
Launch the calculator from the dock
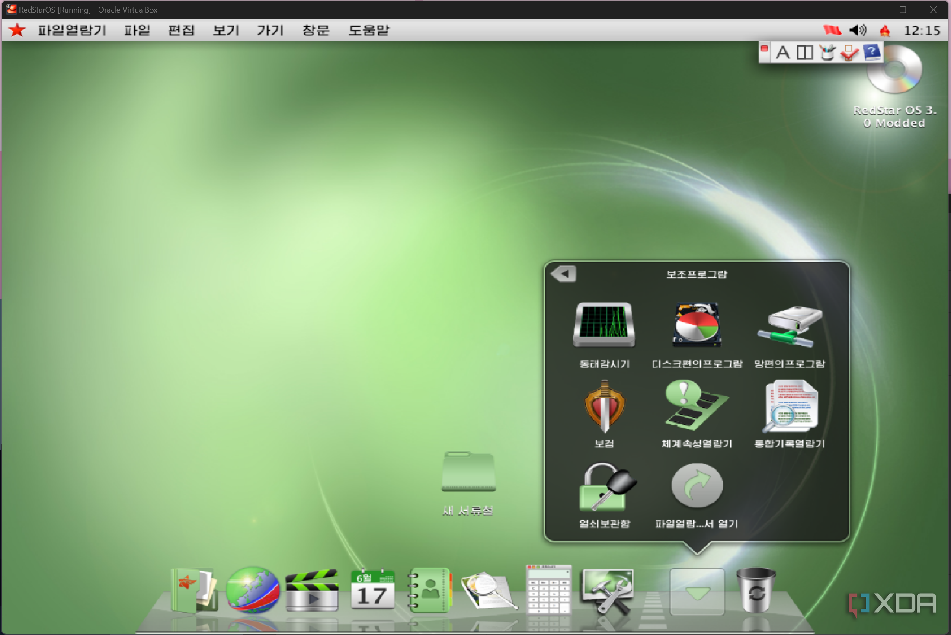pos(548,589)
